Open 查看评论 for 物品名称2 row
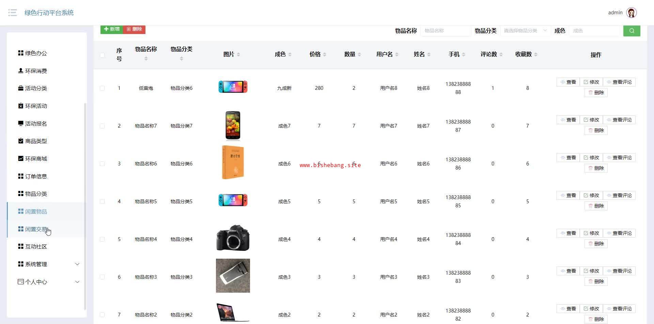Screen dimensions: 654x324 619,309
